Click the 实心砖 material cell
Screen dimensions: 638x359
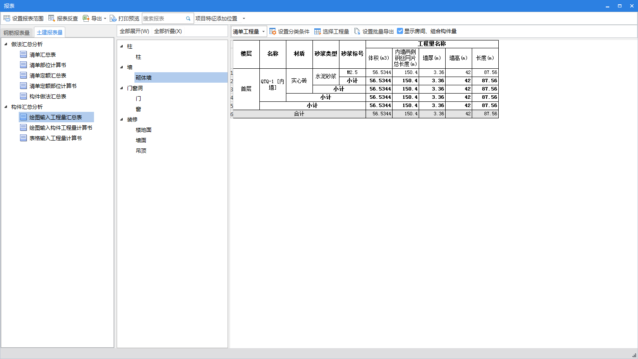299,81
